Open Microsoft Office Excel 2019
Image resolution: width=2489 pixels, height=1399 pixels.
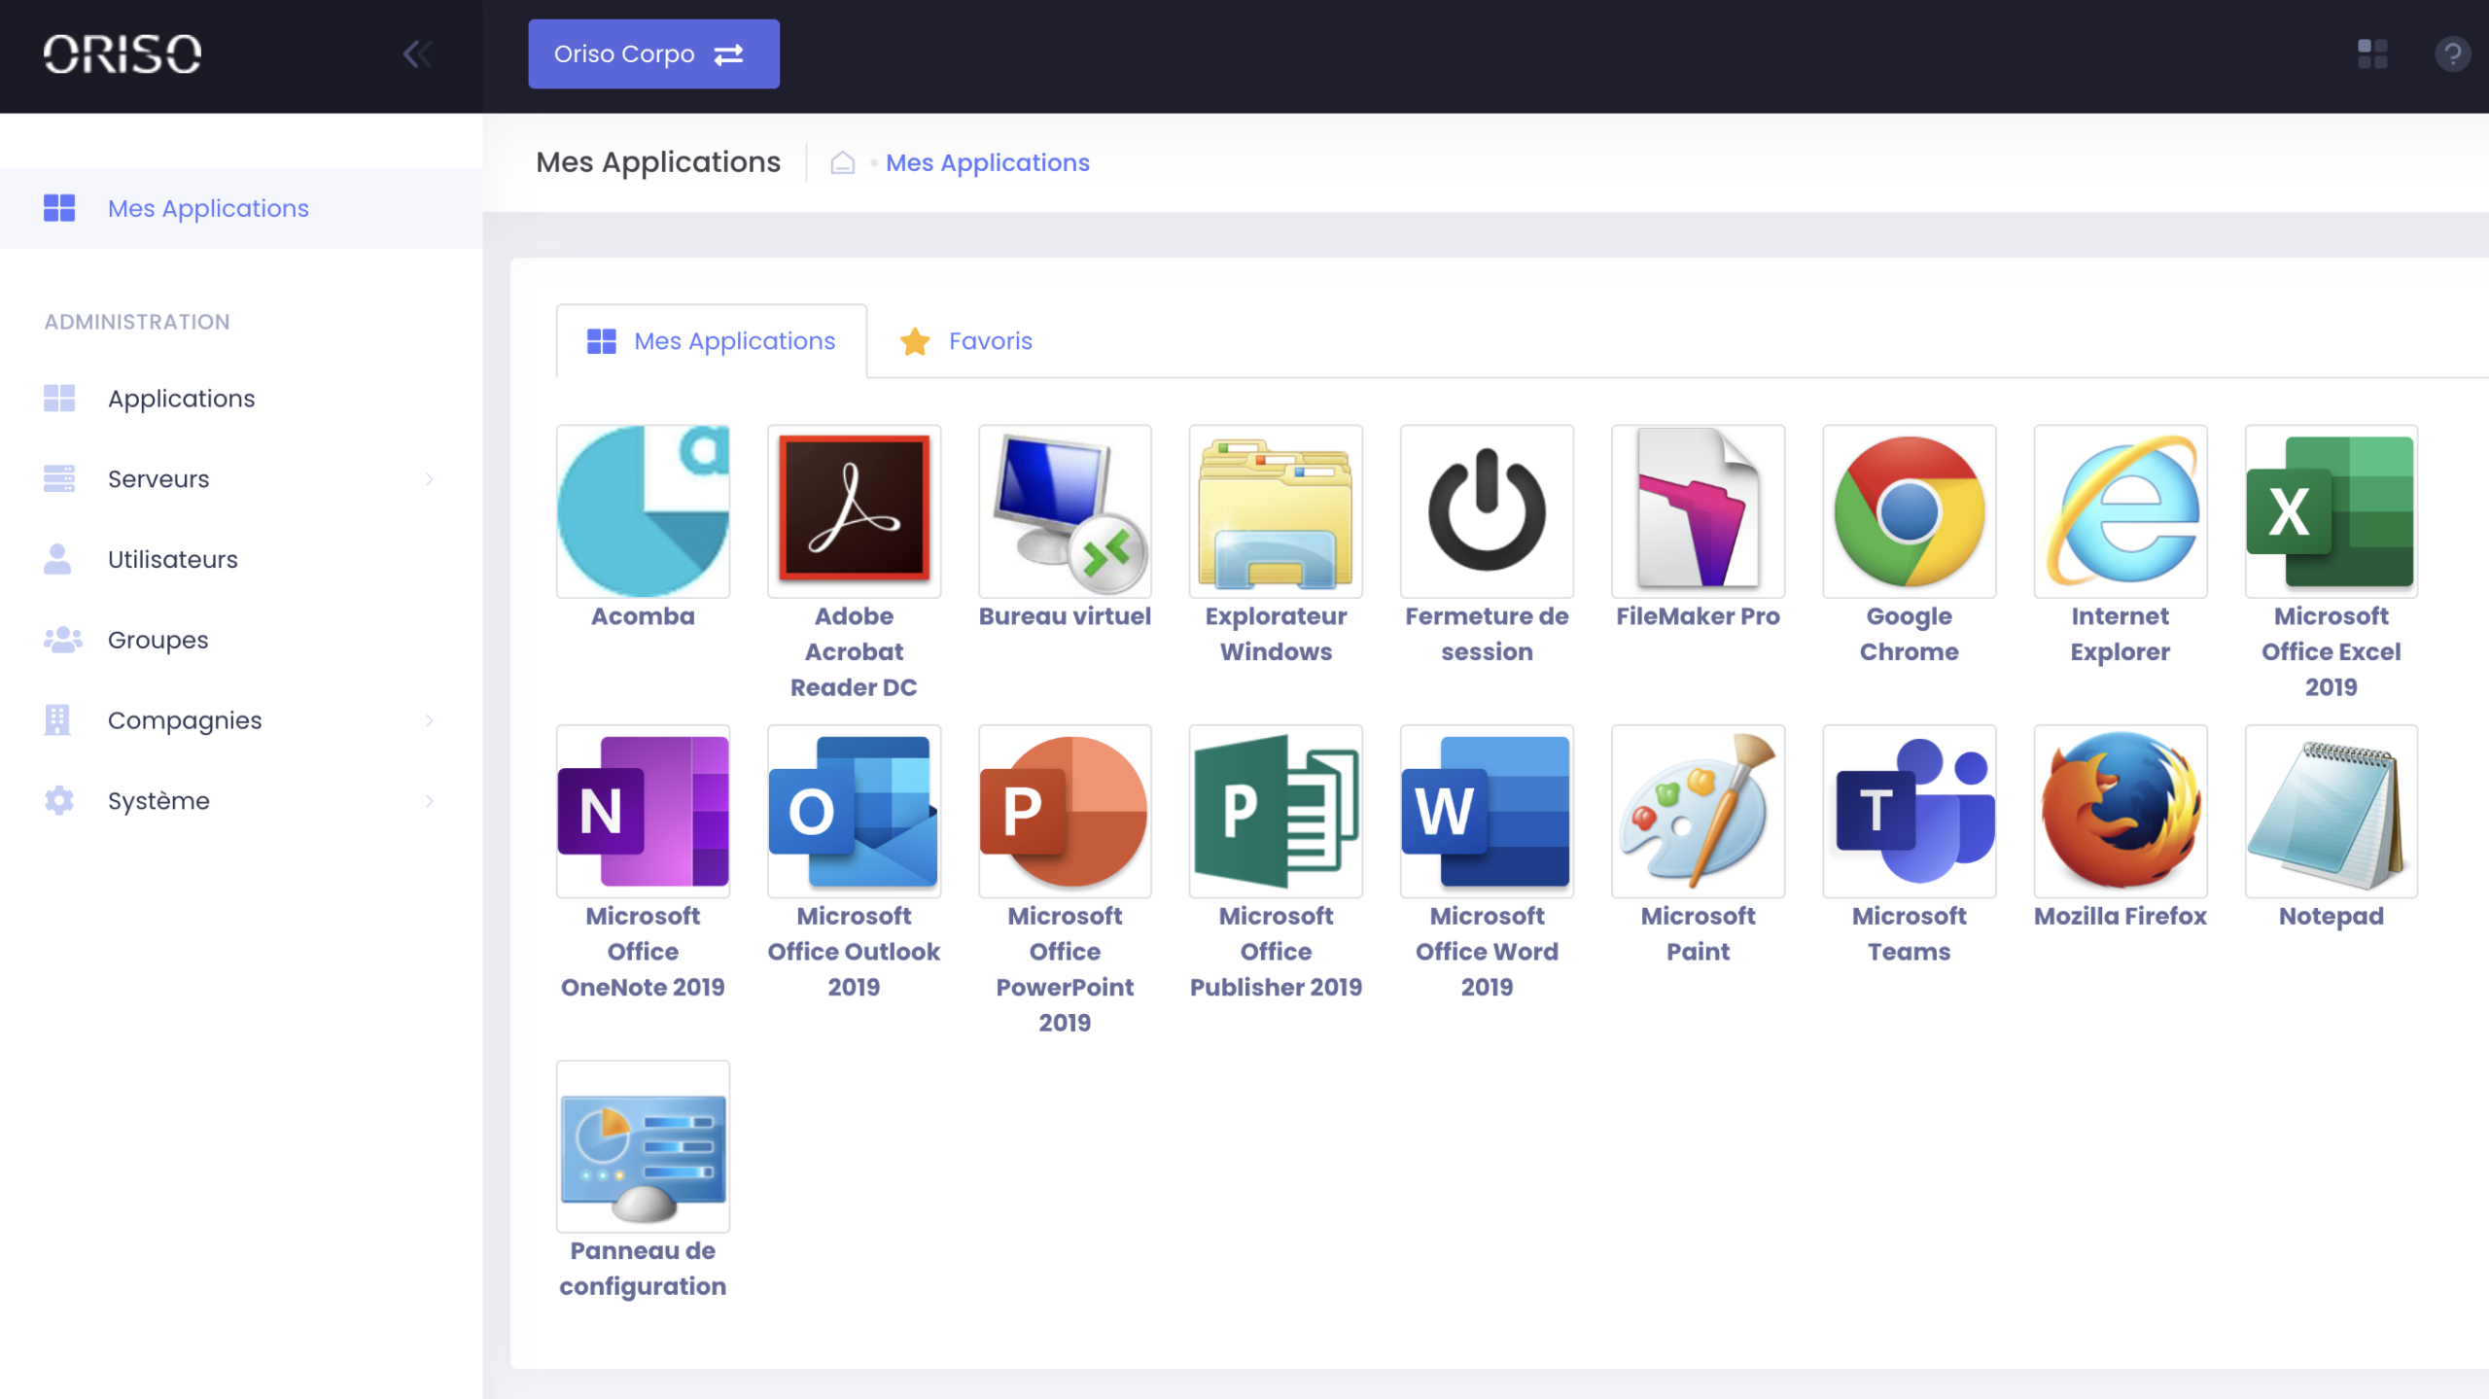[x=2331, y=511]
